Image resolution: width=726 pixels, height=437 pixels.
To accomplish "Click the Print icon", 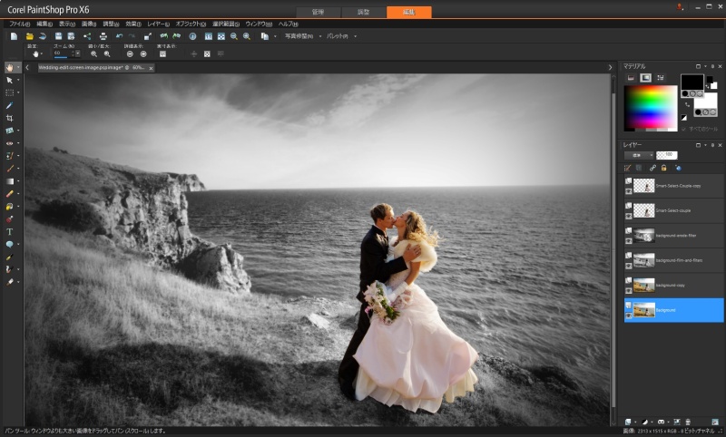I will (x=103, y=36).
